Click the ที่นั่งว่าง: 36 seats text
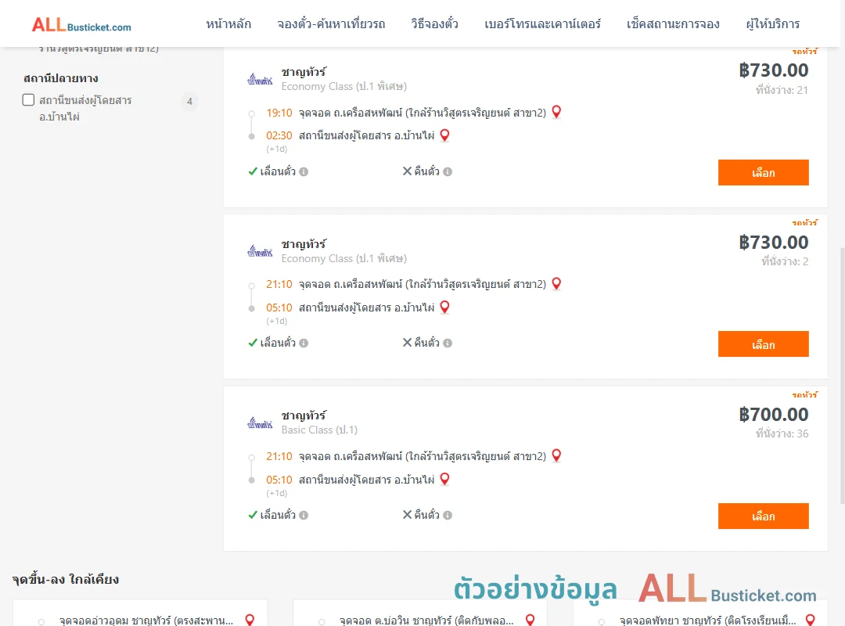Viewport: 845px width, 626px height. pyautogui.click(x=782, y=434)
